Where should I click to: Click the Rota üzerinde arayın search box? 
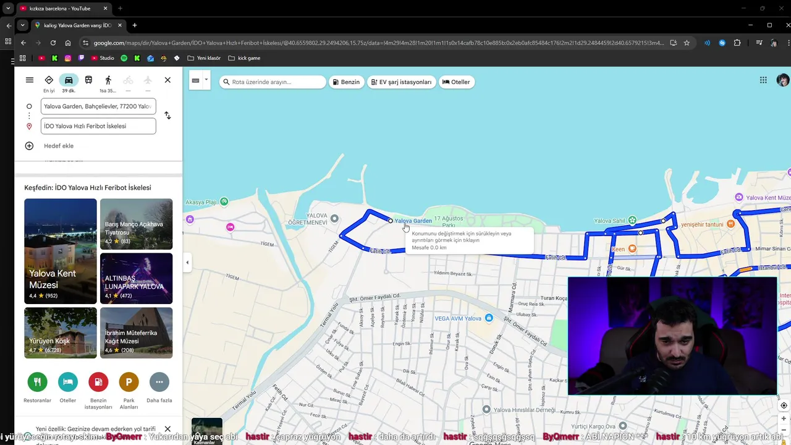[273, 82]
